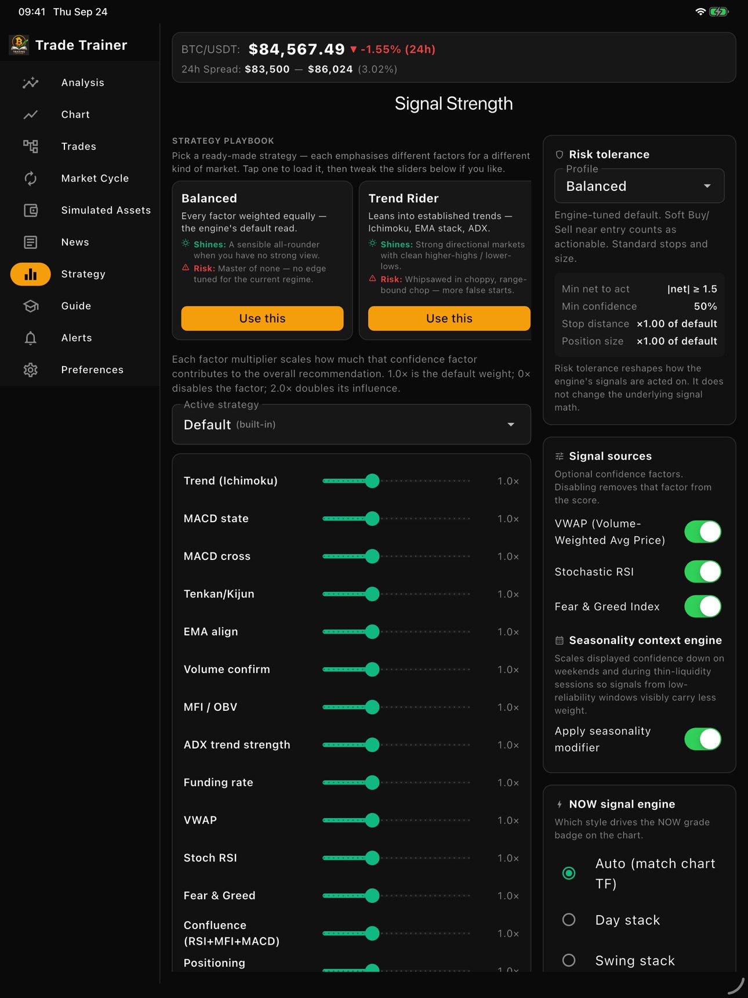Open the News section label
The image size is (748, 998).
[75, 243]
